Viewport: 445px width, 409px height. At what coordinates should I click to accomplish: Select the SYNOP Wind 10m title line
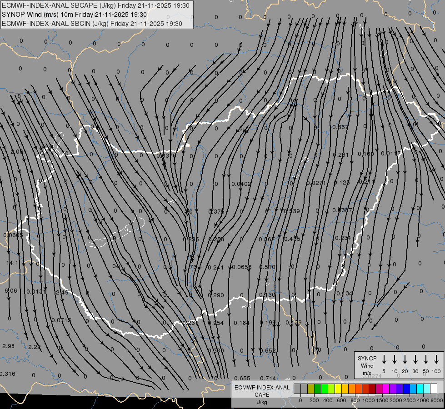[x=75, y=15]
